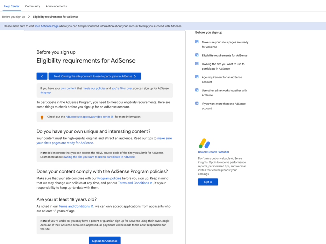This screenshot has width=326, height=244.
Task: Open sidebar 'Owning the site you want to use'
Action: 223,66
